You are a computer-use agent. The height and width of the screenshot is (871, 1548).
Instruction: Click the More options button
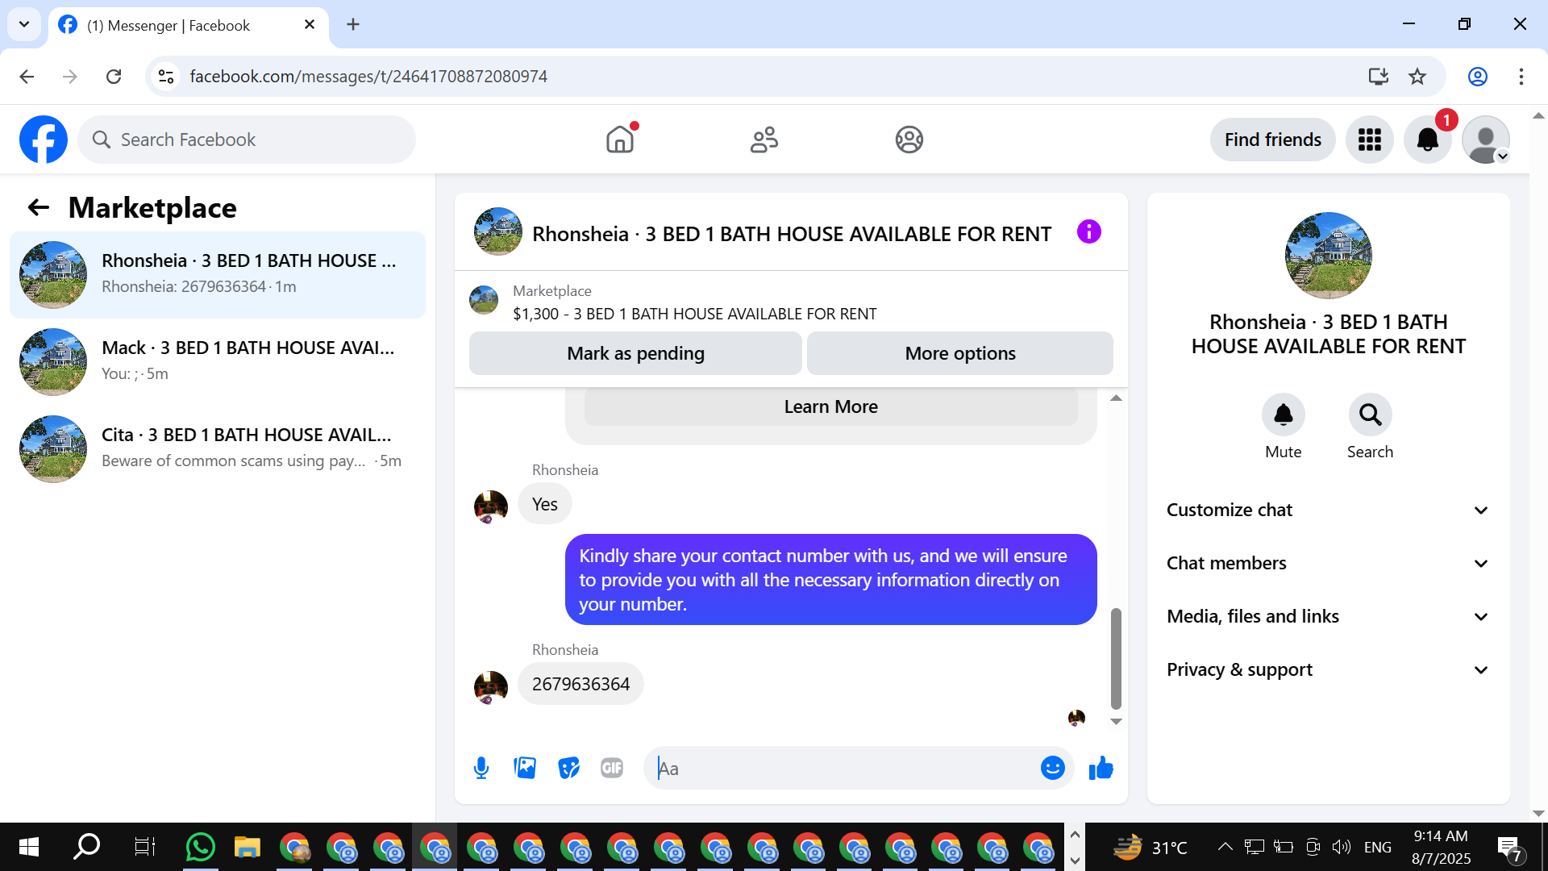(x=959, y=353)
